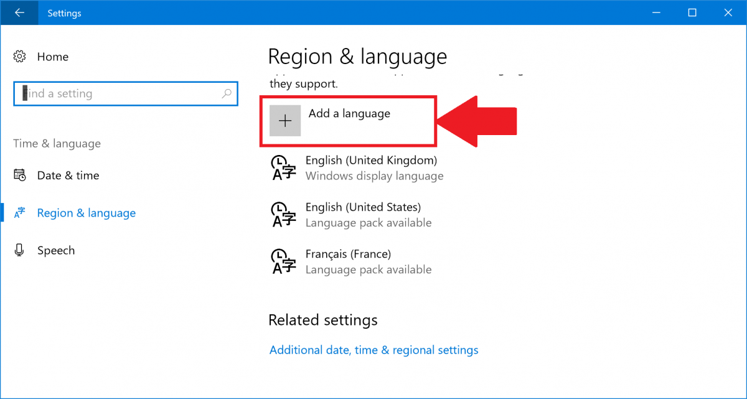Click the language icon beside English (United Kingdom)
Screen dimensions: 747x399
[283, 167]
